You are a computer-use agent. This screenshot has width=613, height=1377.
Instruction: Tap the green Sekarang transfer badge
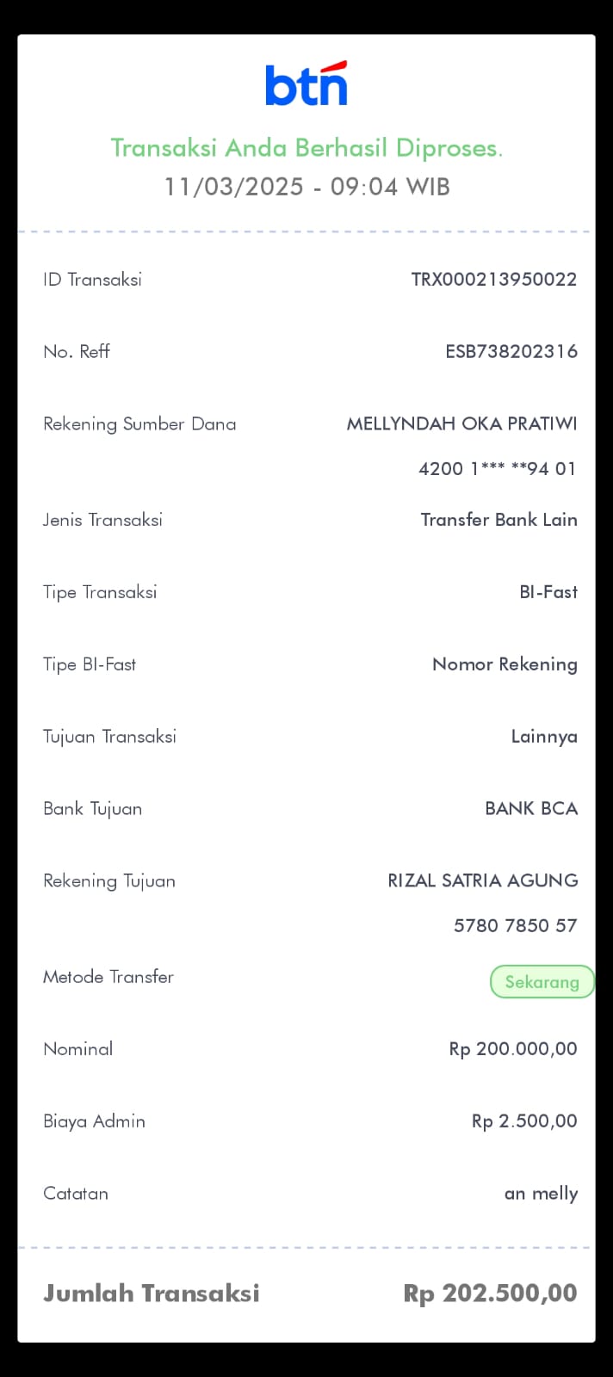tap(542, 982)
